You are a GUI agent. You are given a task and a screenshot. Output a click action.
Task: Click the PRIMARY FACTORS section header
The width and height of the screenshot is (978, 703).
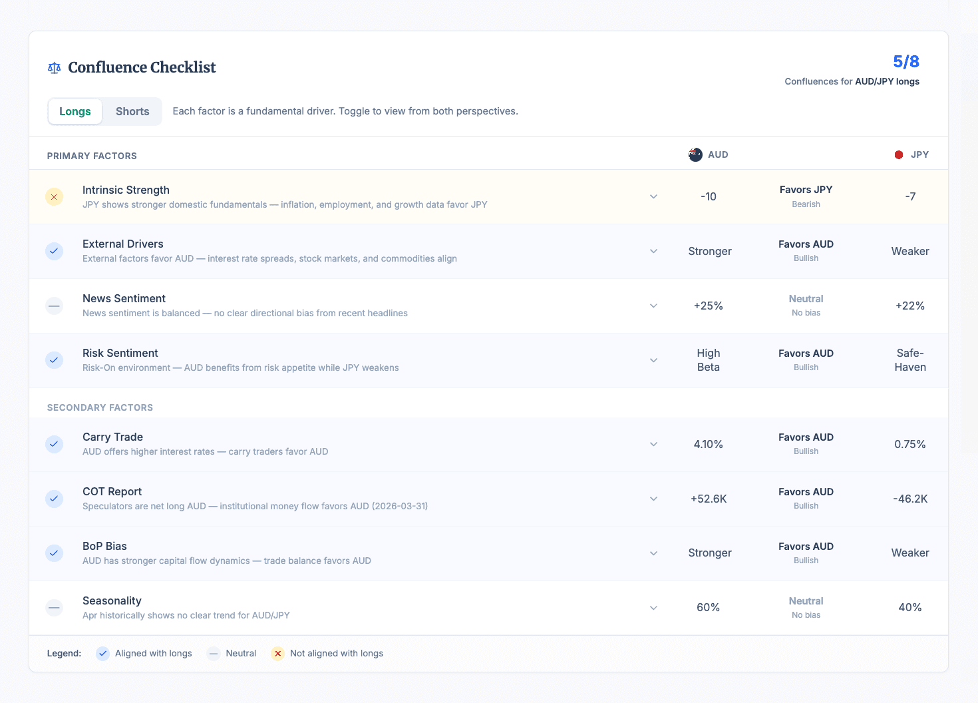coord(92,155)
